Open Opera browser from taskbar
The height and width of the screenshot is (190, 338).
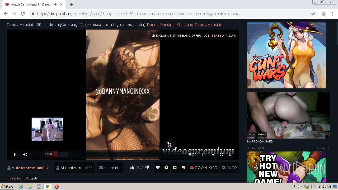(x=57, y=187)
